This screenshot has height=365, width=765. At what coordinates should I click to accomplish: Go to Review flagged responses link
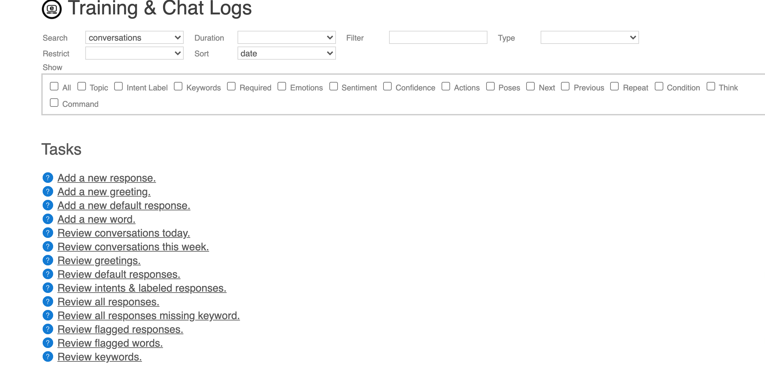click(x=120, y=329)
